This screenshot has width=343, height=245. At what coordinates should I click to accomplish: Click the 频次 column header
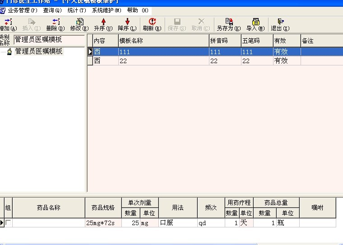coord(211,208)
